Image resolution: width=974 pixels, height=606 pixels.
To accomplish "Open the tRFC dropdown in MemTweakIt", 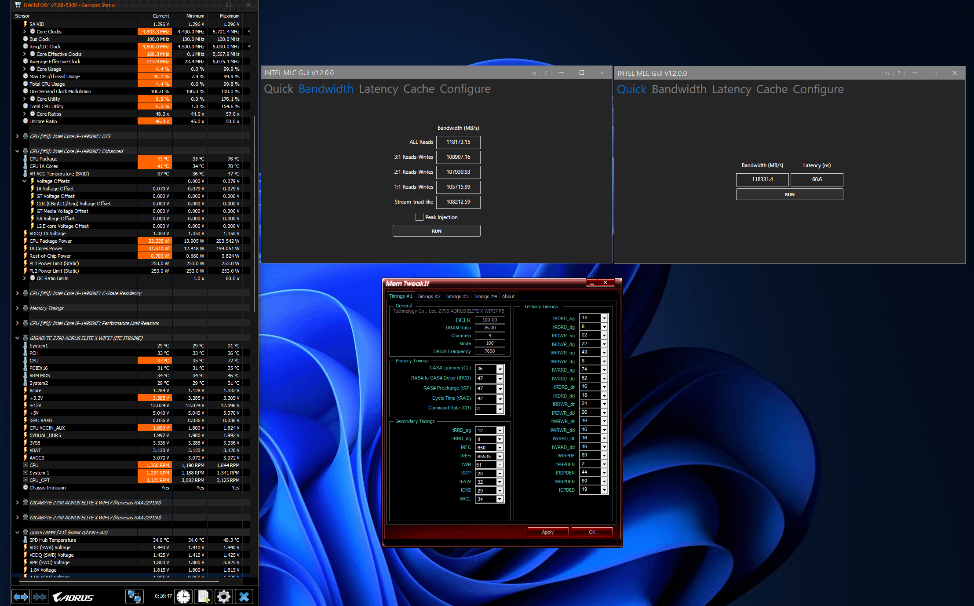I will pos(500,448).
